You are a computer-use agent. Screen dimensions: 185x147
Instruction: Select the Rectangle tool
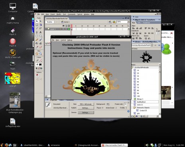click(41, 36)
